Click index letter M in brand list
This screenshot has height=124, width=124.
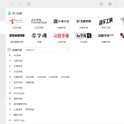[10, 93]
